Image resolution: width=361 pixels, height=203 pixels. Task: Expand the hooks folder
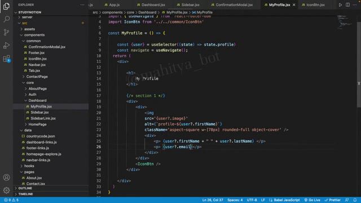tap(29, 166)
